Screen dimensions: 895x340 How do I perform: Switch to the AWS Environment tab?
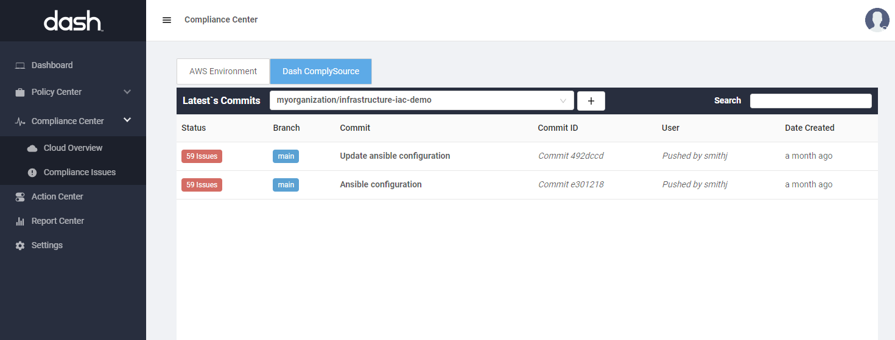point(223,71)
